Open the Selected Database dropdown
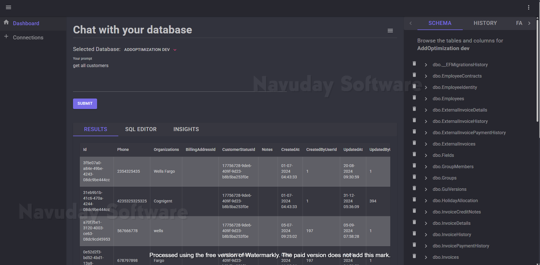This screenshot has height=265, width=540. [x=150, y=50]
